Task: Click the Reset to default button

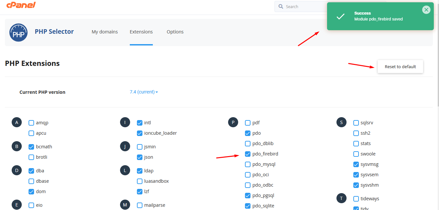Action: 400,67
